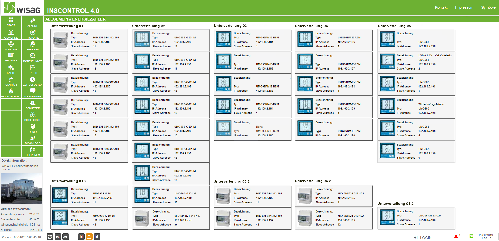Screen dimensions: 499x241
Task: Open Unterverteilung 02 meter with Slave-Adresse 18
Action: pyautogui.click(x=171, y=196)
